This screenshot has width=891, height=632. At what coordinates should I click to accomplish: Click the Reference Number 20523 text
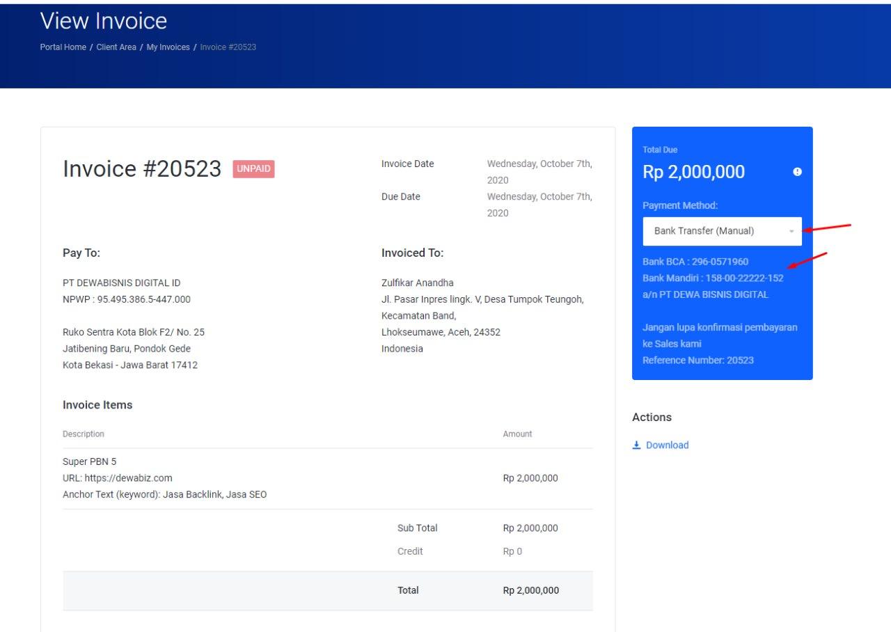[x=697, y=361]
